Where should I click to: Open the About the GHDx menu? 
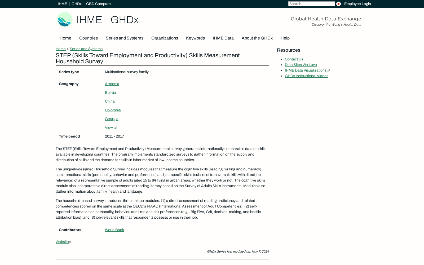257,38
